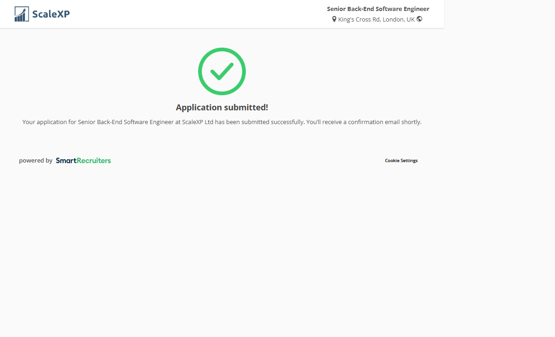Image resolution: width=555 pixels, height=337 pixels.
Task: Click the globe icon after London, UK
Action: coord(419,19)
